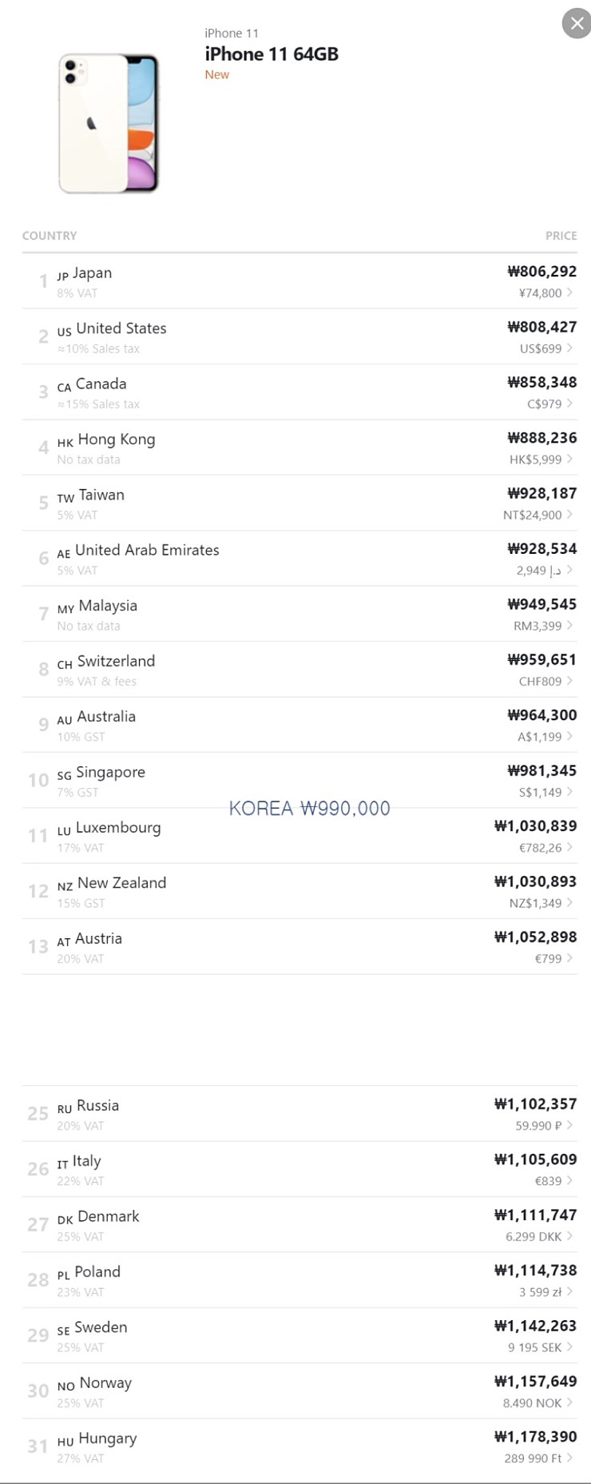The image size is (591, 1484).
Task: Click the New Zealand ₩1,030,893 price
Action: (x=535, y=881)
